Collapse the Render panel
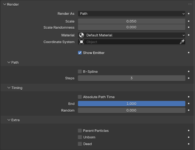Screen dimensions: 195x150 tap(5, 4)
